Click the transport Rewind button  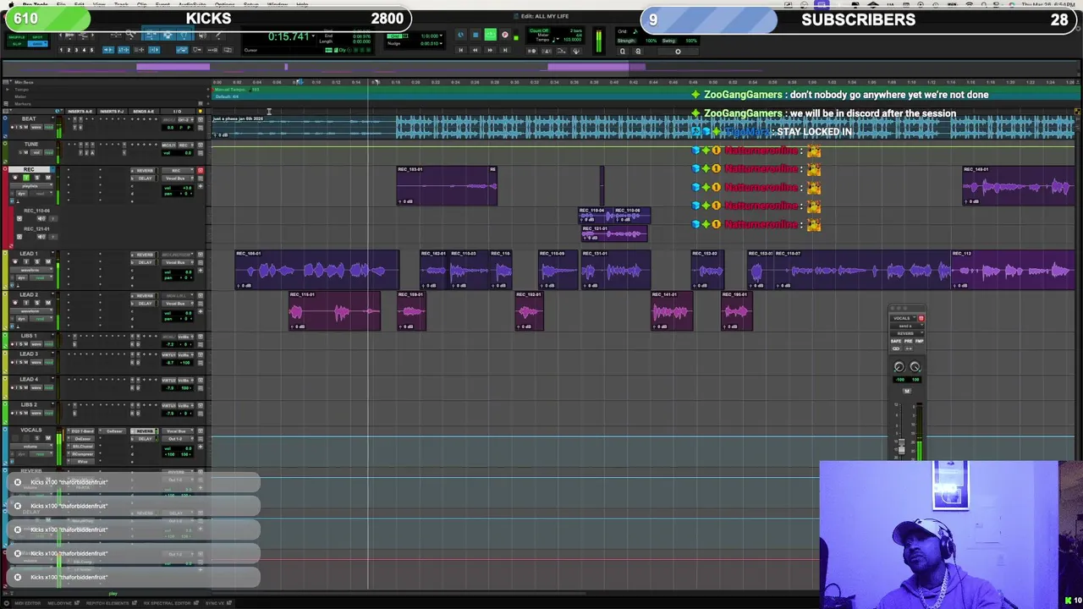[476, 50]
